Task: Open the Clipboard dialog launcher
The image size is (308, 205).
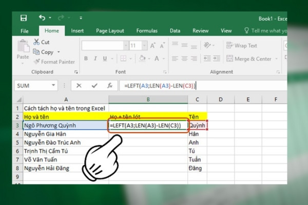Action: coord(76,72)
